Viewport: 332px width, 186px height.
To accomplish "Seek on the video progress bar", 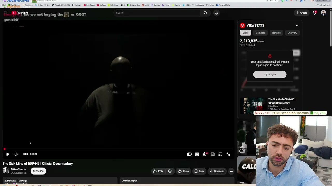I will point(118,149).
